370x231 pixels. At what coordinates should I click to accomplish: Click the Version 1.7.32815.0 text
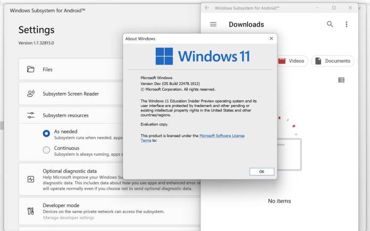[36, 43]
